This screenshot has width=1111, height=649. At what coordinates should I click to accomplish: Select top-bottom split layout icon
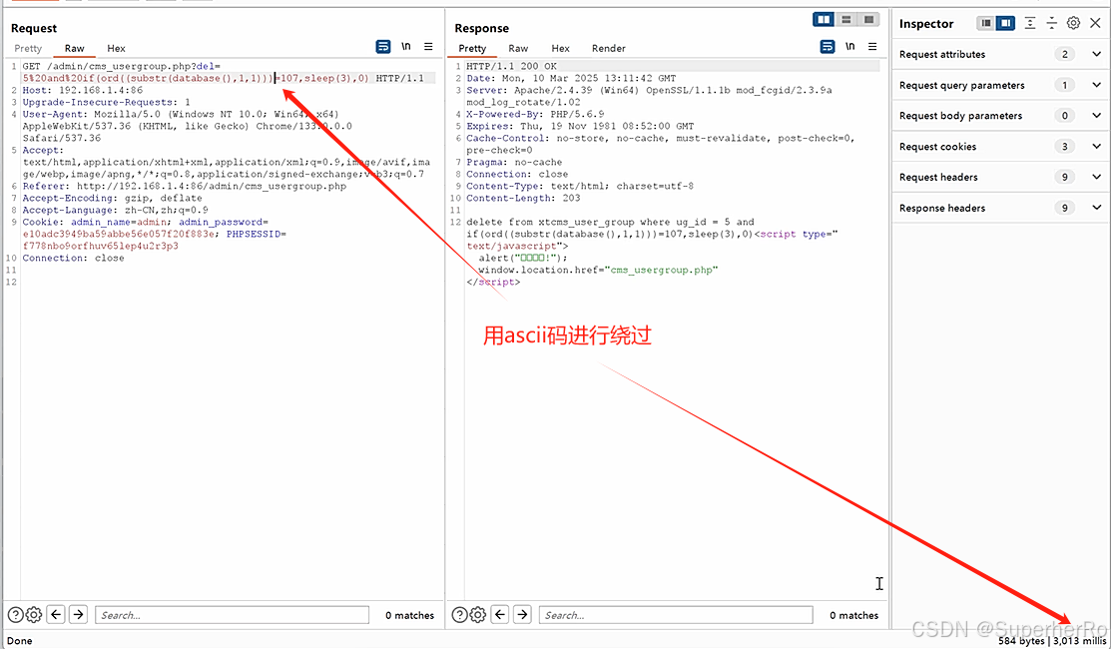point(846,20)
